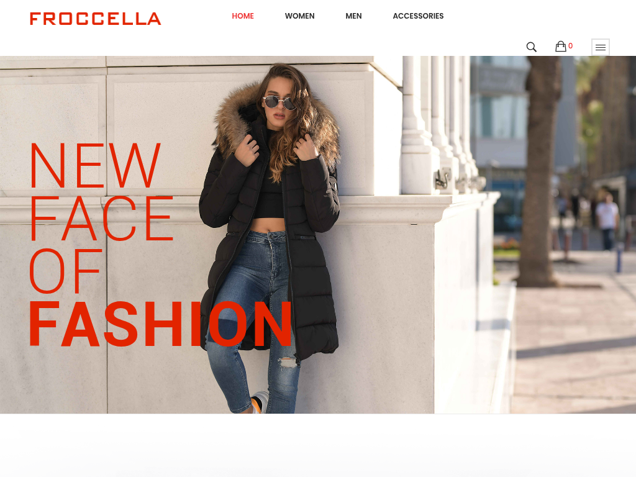Click the red cart item count
Image resolution: width=636 pixels, height=477 pixels.
[570, 46]
